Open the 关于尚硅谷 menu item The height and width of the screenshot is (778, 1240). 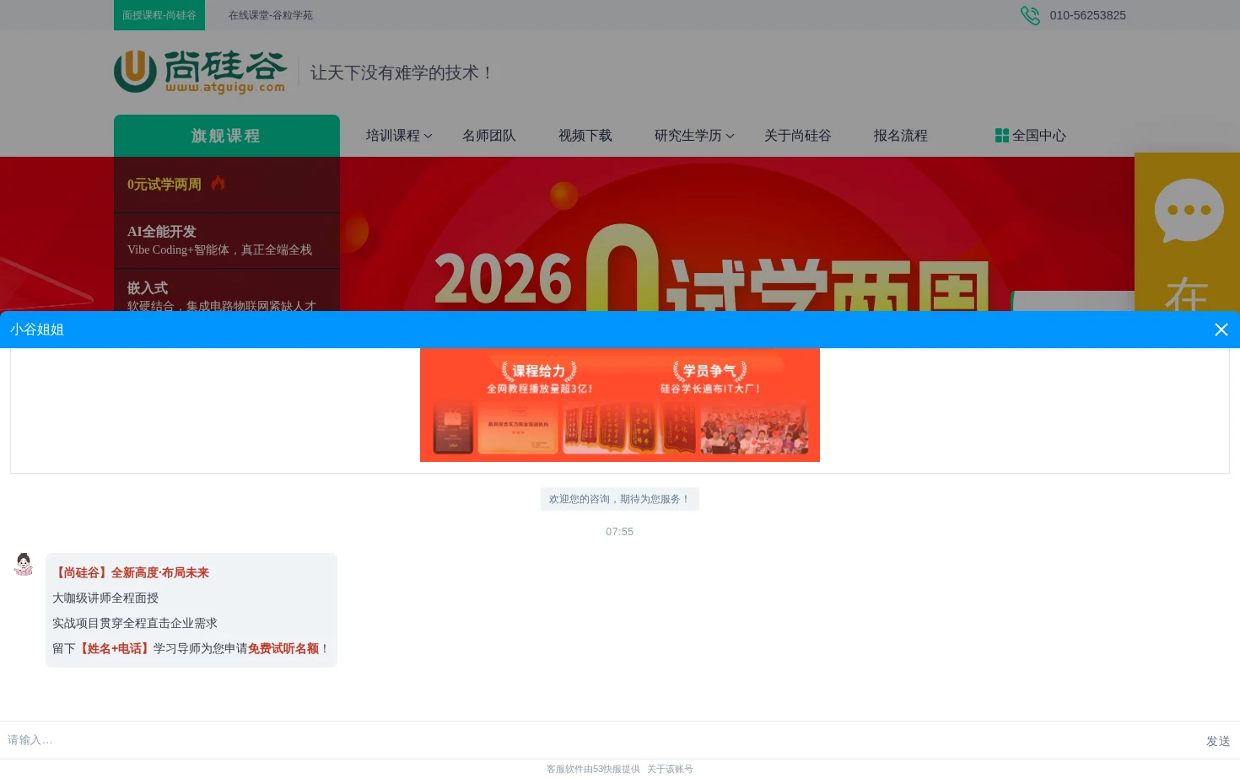pos(798,136)
